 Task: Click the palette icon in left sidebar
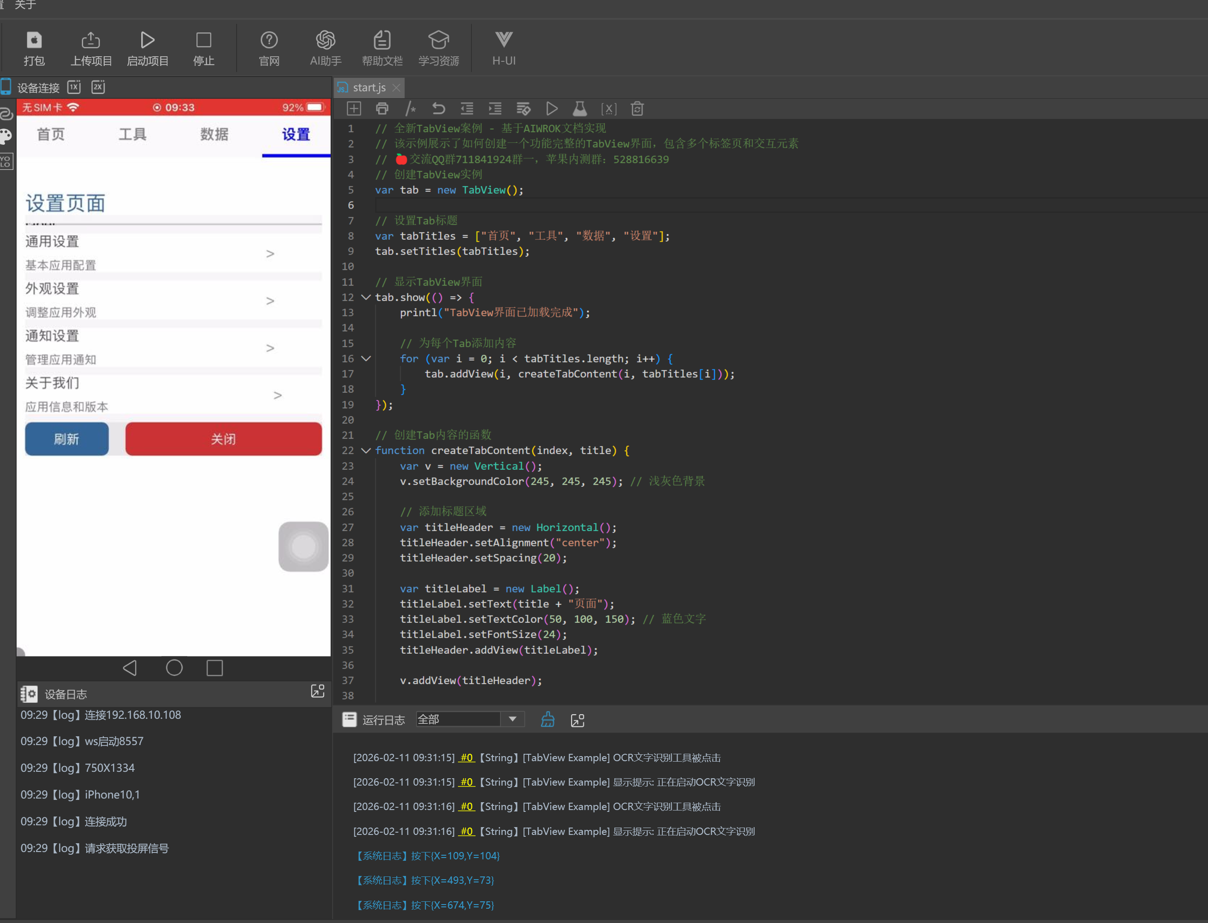pos(6,136)
